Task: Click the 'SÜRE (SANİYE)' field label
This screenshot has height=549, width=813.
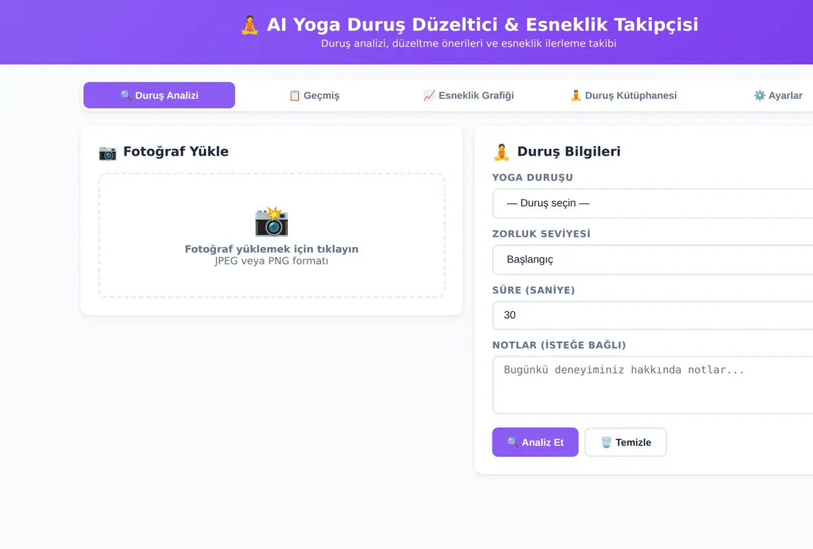Action: [534, 290]
